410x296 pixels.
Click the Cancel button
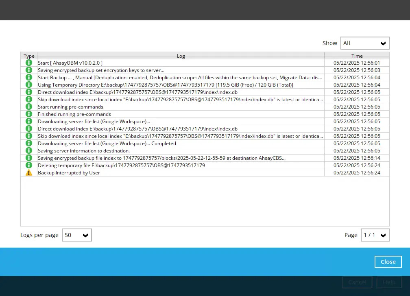357,282
